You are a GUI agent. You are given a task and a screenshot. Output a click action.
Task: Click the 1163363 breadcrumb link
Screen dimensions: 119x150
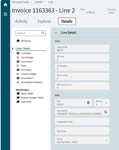(39, 2)
